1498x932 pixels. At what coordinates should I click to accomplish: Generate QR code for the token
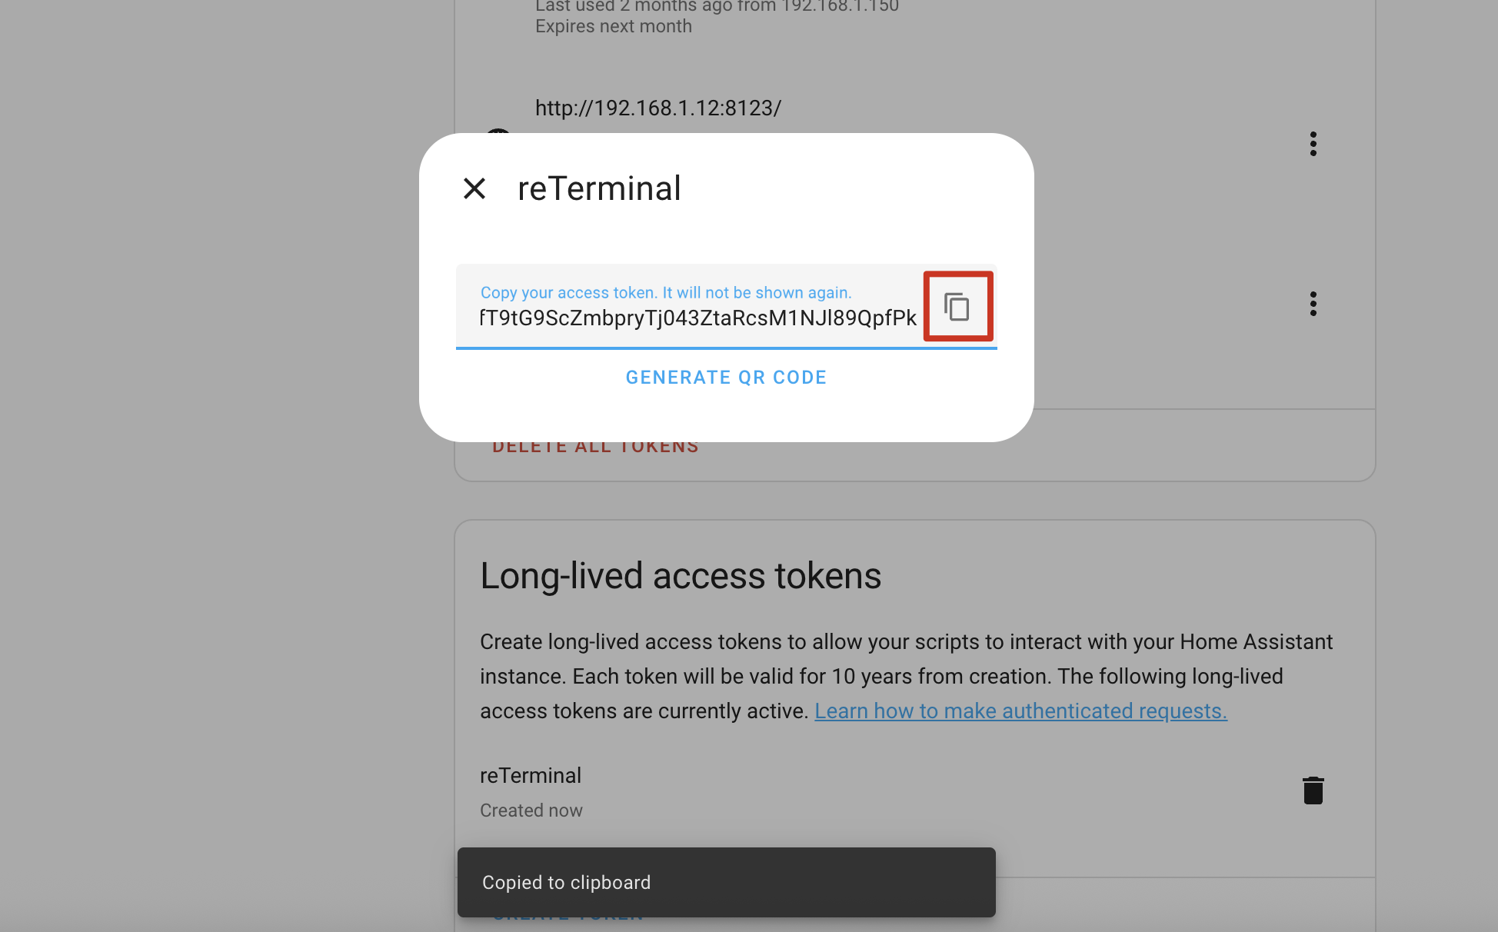click(x=726, y=378)
